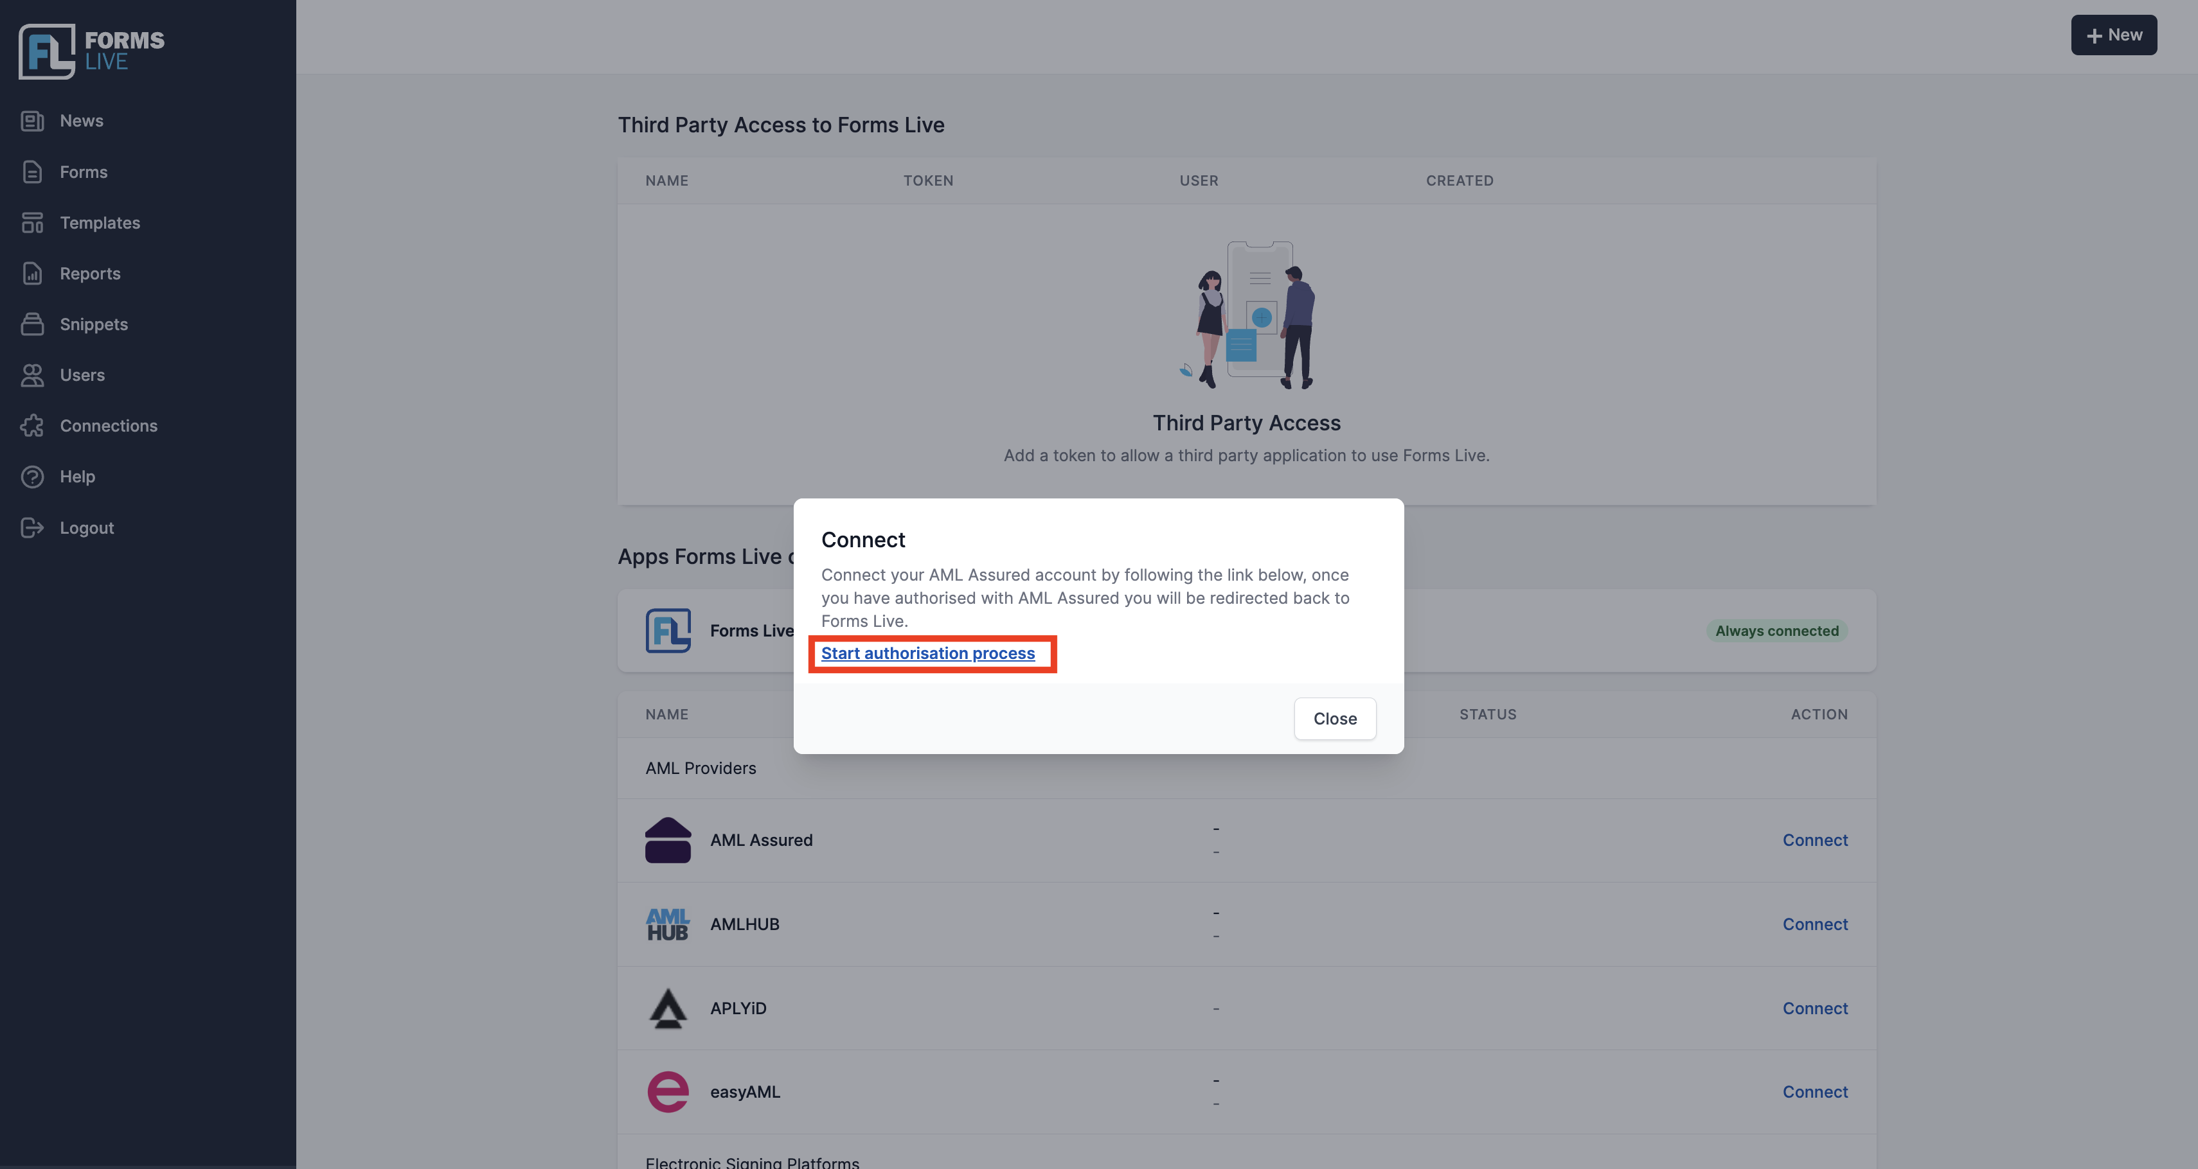The width and height of the screenshot is (2198, 1169).
Task: Connect the APLYiD provider
Action: coord(1815,1008)
